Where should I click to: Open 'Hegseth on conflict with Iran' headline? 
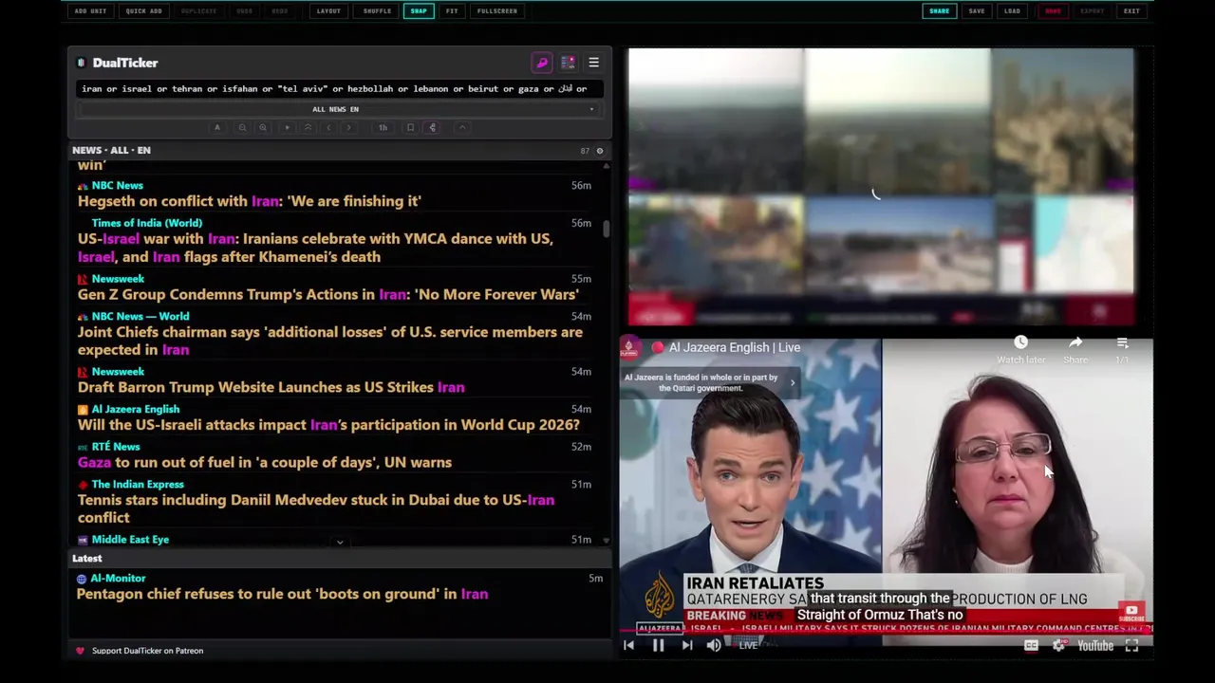(249, 201)
